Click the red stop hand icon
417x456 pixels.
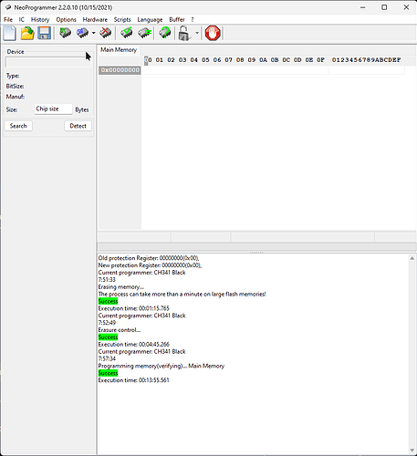[213, 33]
